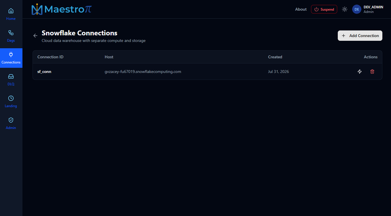Click the Host column header
Viewport: 391px width, 216px height.
tap(109, 57)
